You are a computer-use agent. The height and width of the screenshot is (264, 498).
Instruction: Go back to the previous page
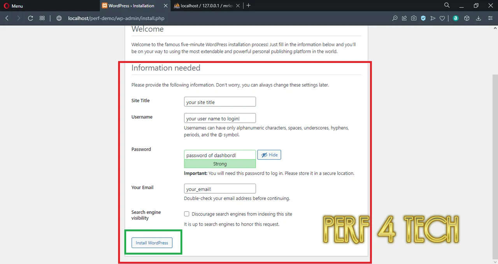7,18
